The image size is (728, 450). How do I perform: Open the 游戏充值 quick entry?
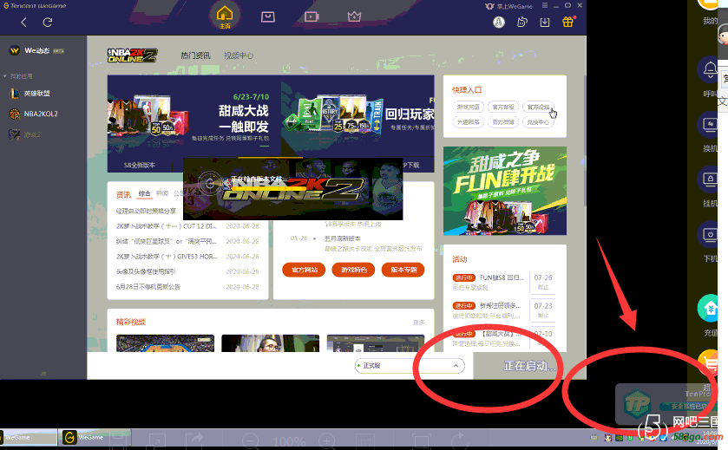coord(468,108)
